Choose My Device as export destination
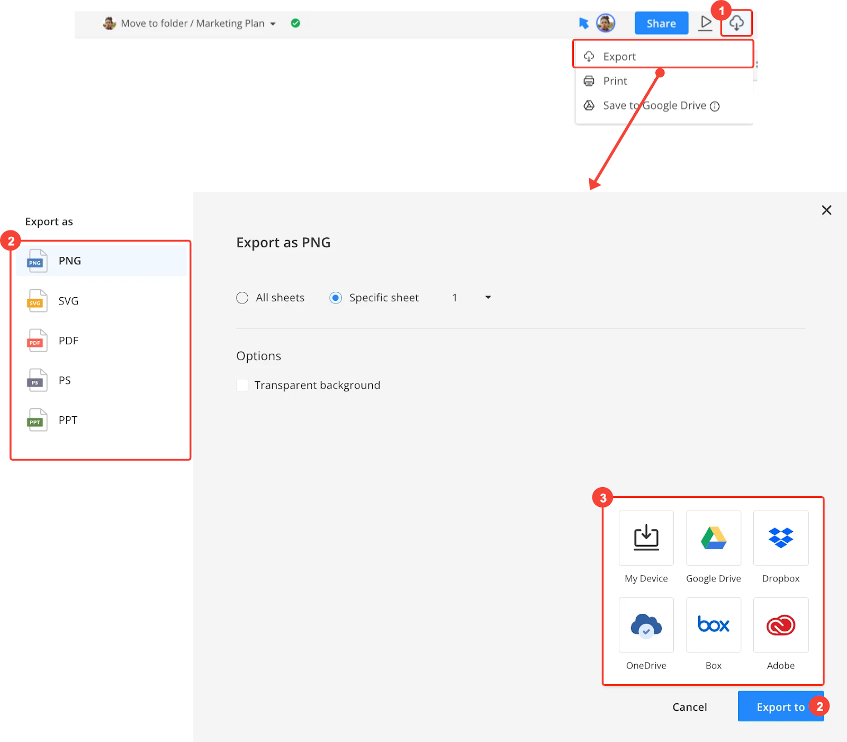Viewport: 847px width, 742px height. 646,538
